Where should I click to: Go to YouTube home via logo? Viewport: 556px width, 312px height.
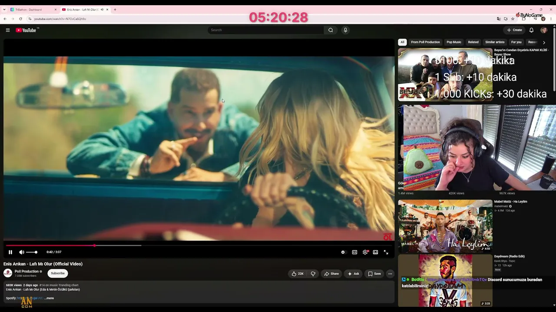click(x=27, y=30)
